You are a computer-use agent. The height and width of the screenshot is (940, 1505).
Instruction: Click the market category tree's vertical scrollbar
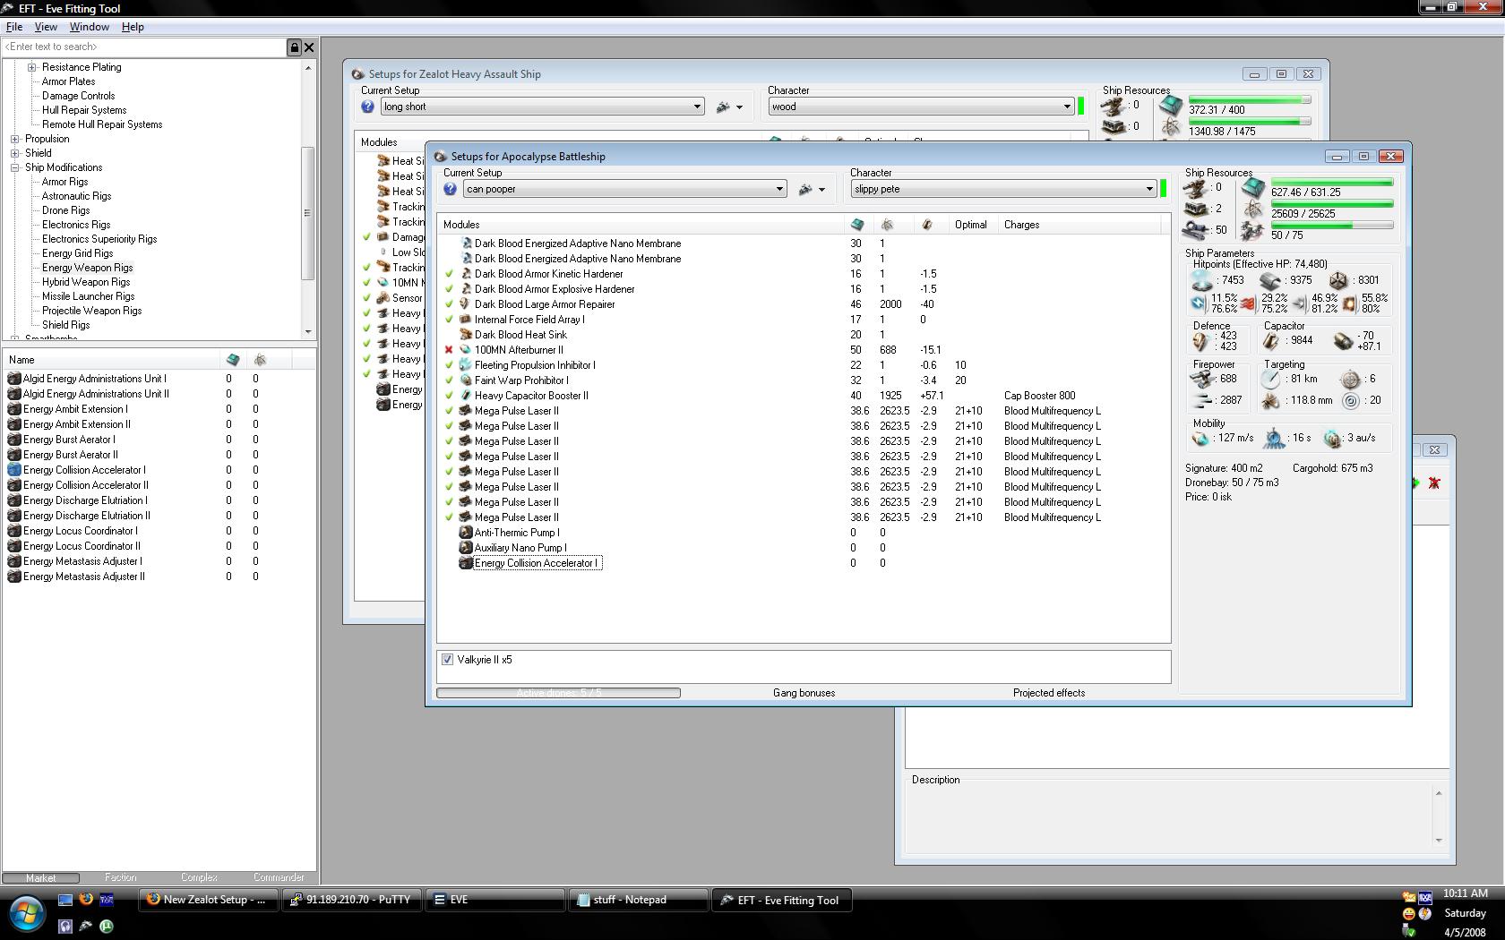[x=308, y=199]
